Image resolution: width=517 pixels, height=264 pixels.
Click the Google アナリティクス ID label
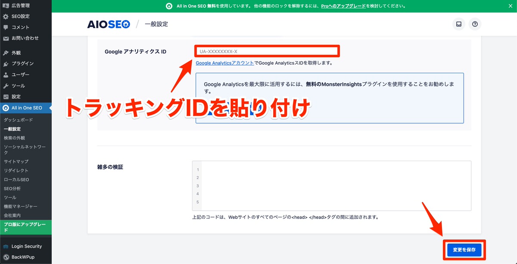tap(135, 52)
